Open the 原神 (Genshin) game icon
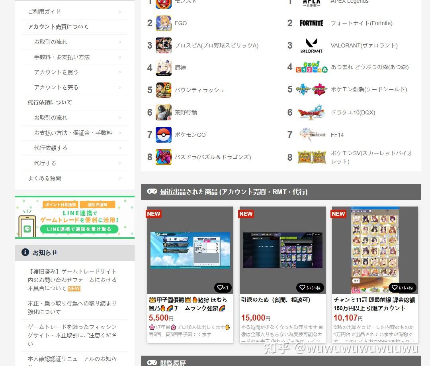 pos(164,68)
